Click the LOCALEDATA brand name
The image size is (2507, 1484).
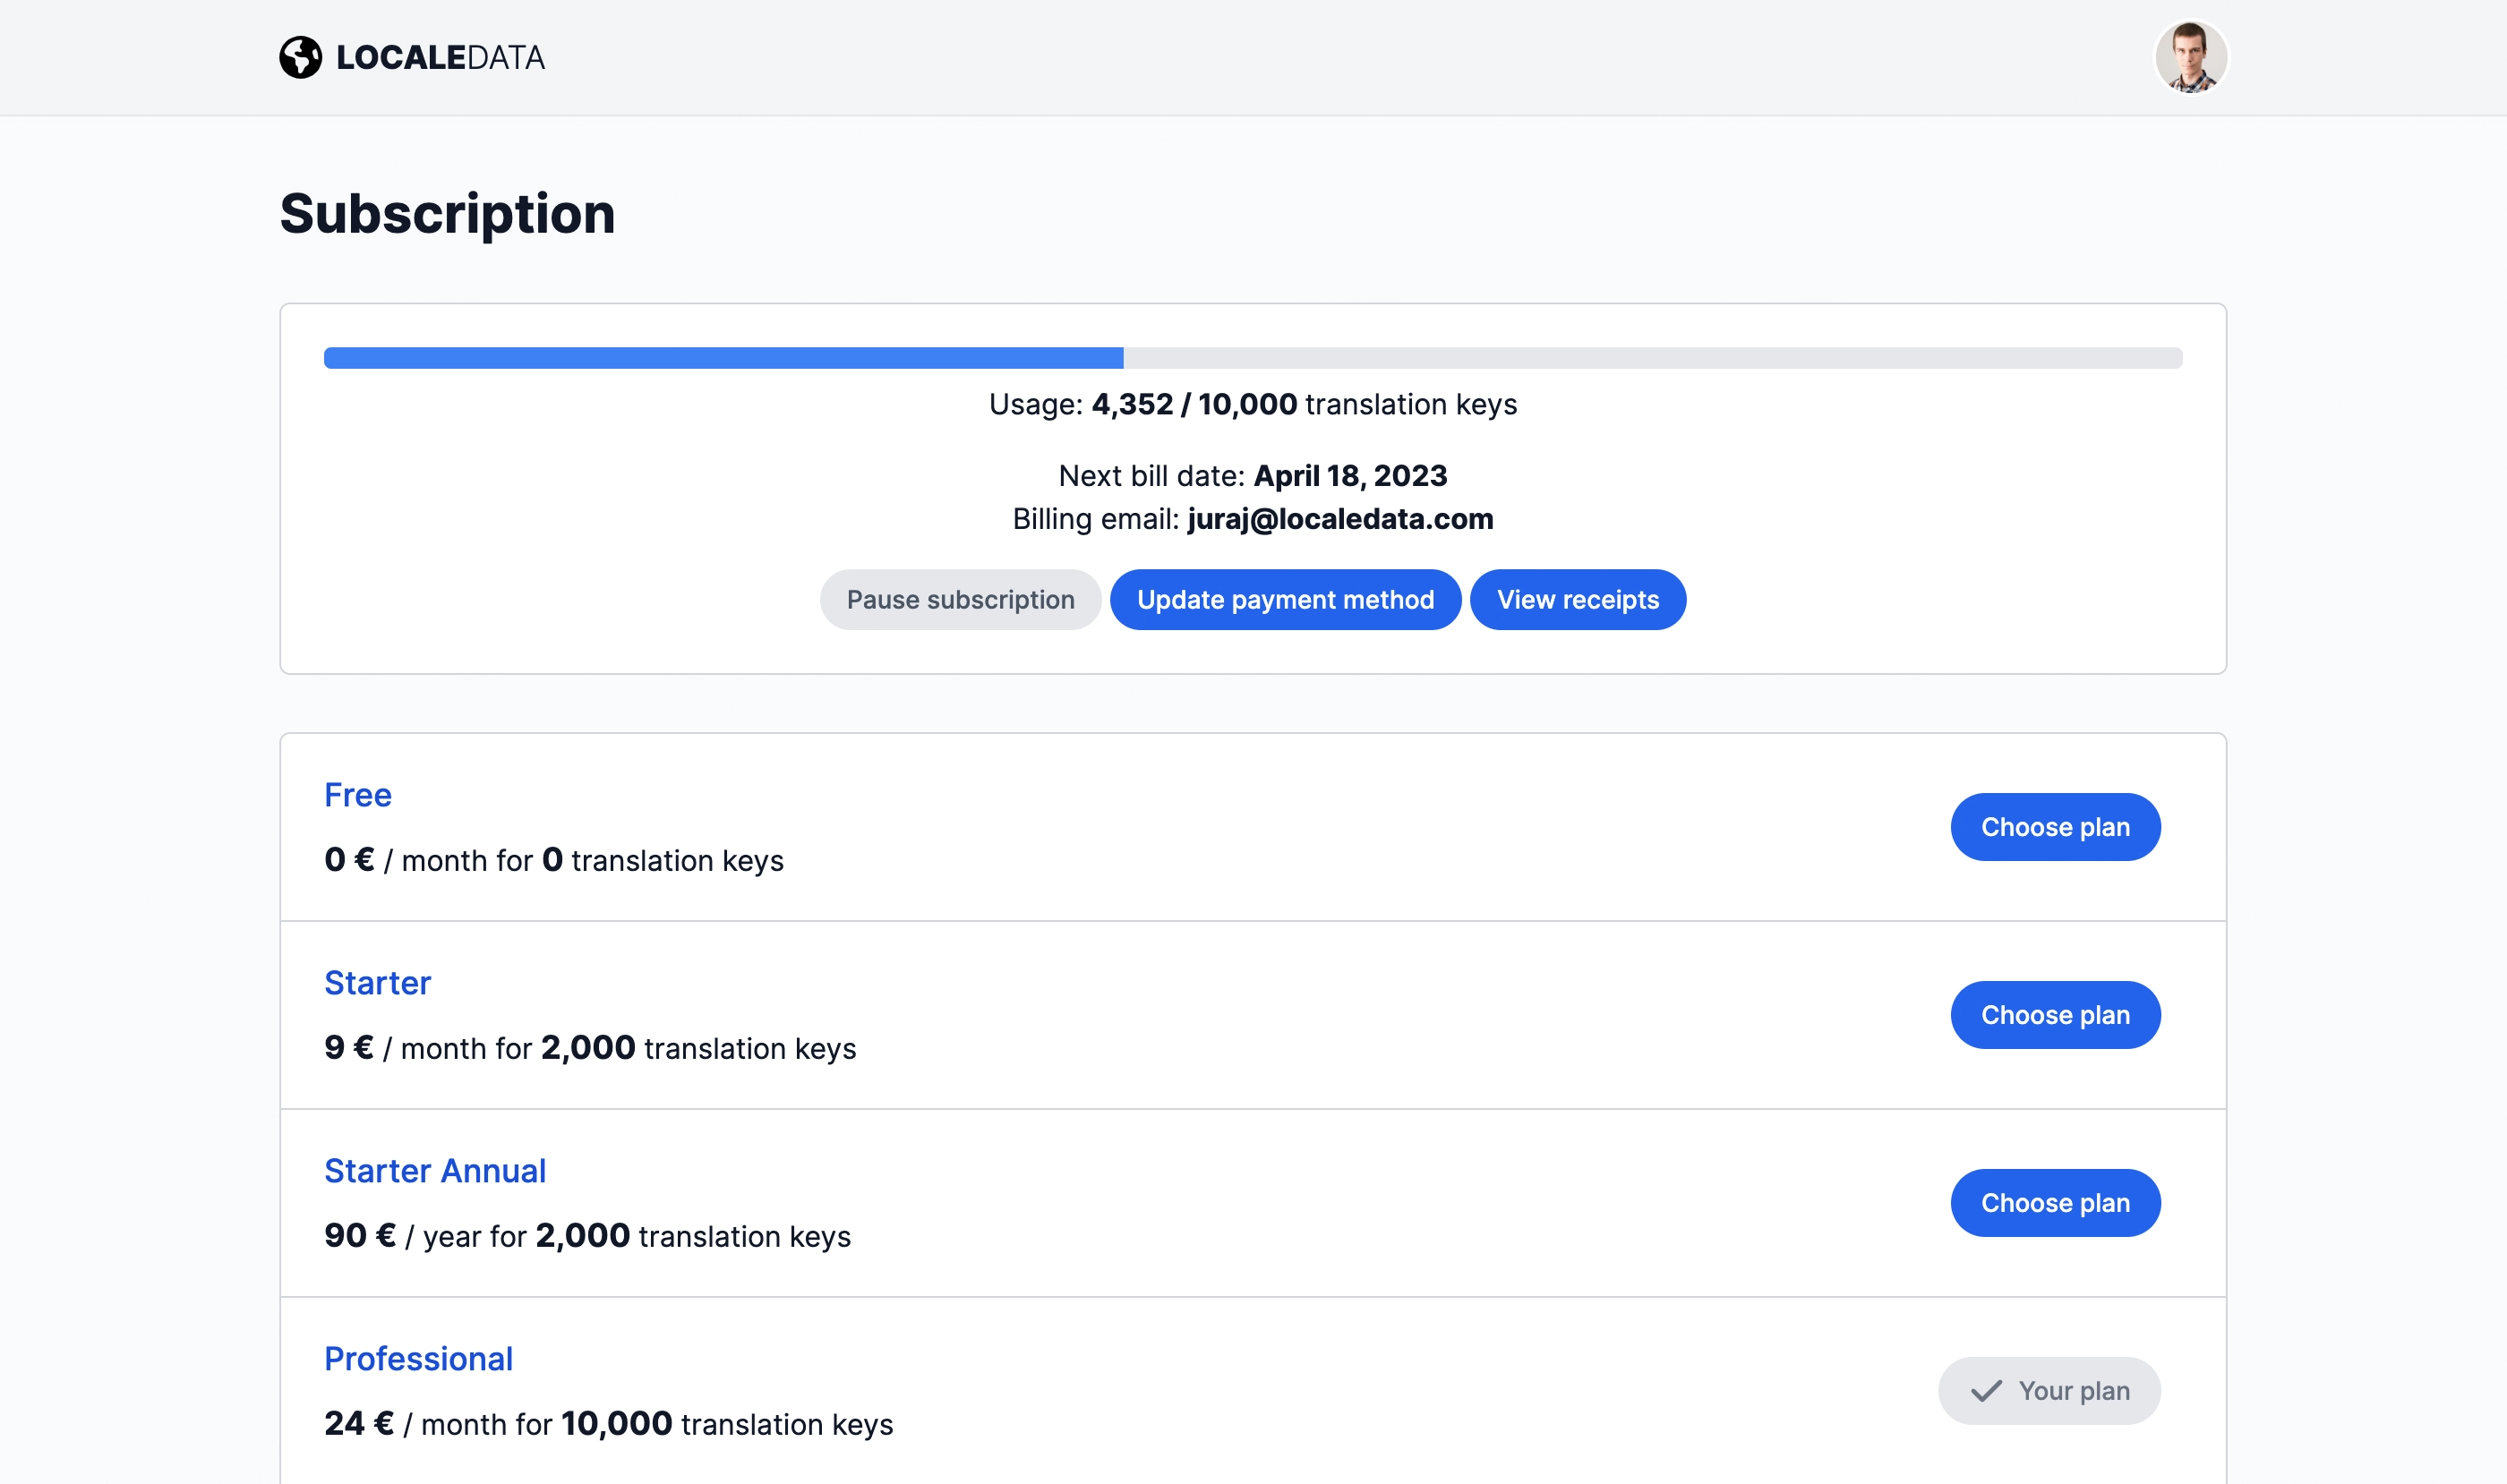point(441,58)
